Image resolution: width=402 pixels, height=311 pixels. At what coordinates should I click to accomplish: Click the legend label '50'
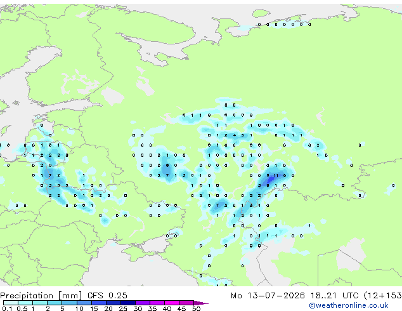[x=196, y=308]
